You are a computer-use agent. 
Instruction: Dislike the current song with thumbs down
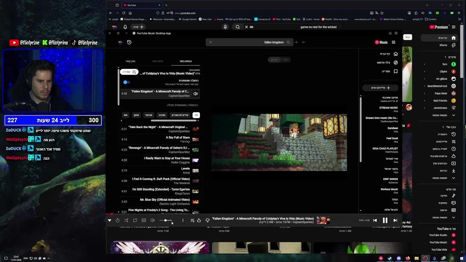tap(208, 220)
